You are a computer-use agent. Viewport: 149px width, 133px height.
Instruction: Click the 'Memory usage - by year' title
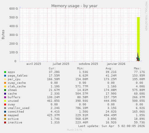74,6
